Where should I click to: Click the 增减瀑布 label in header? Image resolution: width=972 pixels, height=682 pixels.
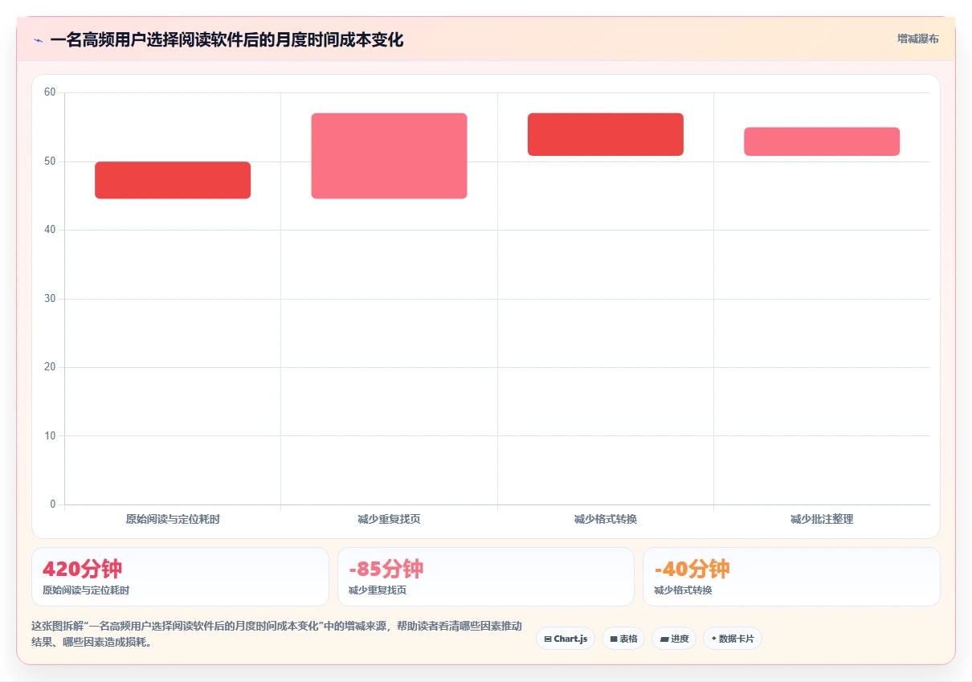coord(917,39)
